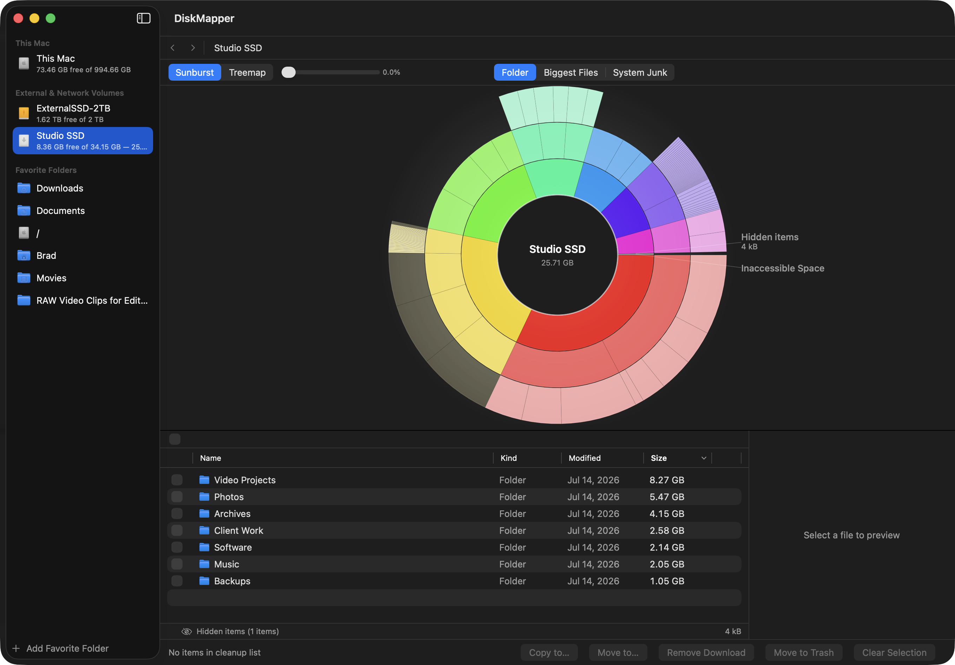Click the Music folder icon
Image resolution: width=955 pixels, height=665 pixels.
pyautogui.click(x=204, y=564)
